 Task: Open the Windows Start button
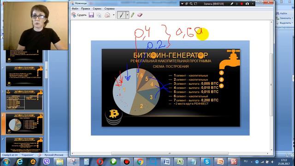click(x=6, y=162)
